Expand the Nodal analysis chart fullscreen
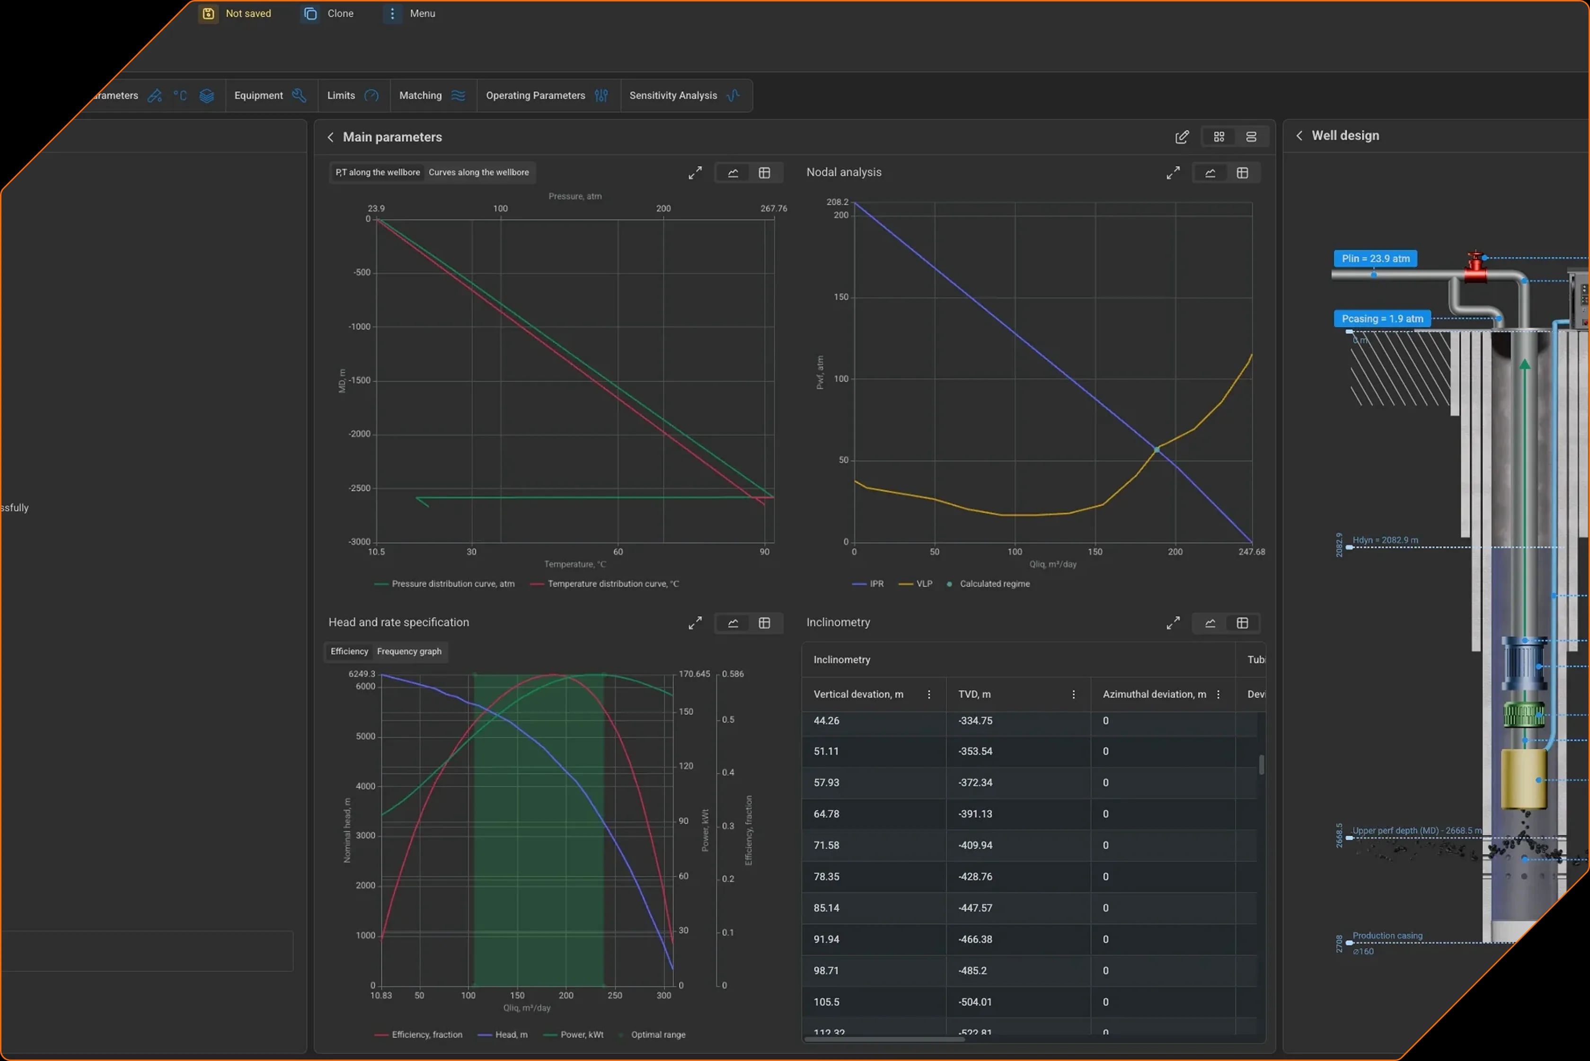Screen dimensions: 1590x1061 [1173, 172]
